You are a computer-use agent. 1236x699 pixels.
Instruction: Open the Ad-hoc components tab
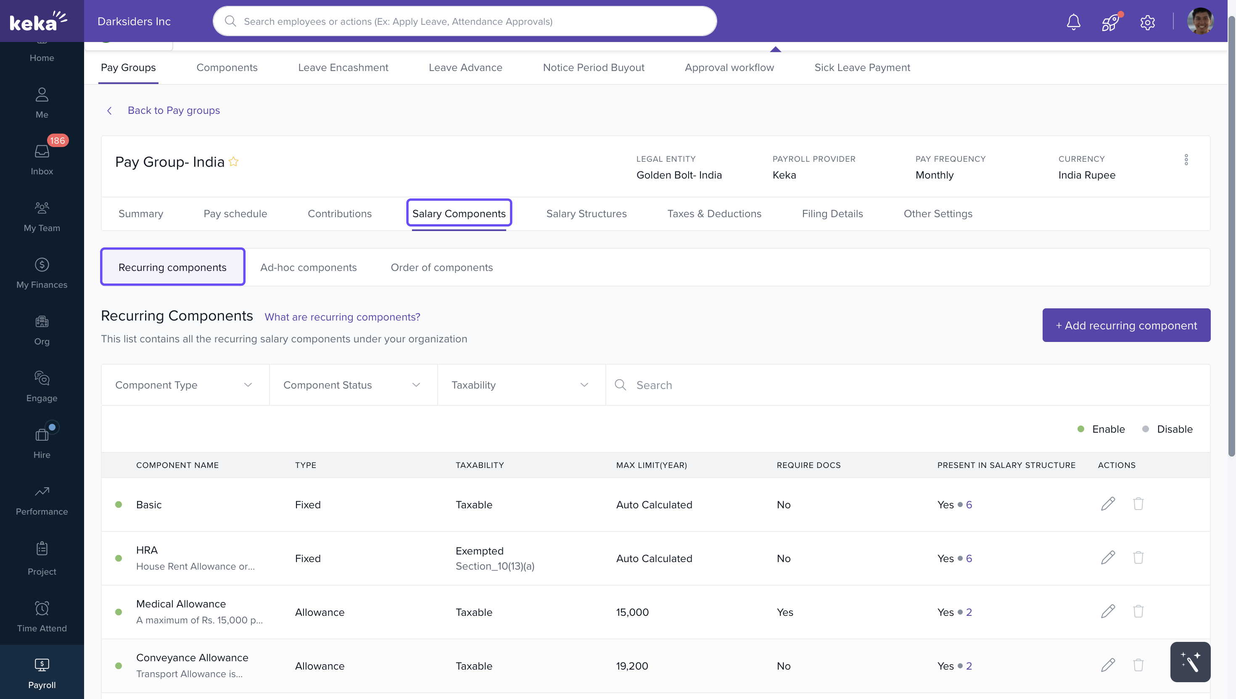tap(309, 268)
